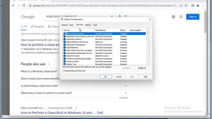Switch to Shopping search results
Viewport: 212px width, 119px height.
click(37, 26)
